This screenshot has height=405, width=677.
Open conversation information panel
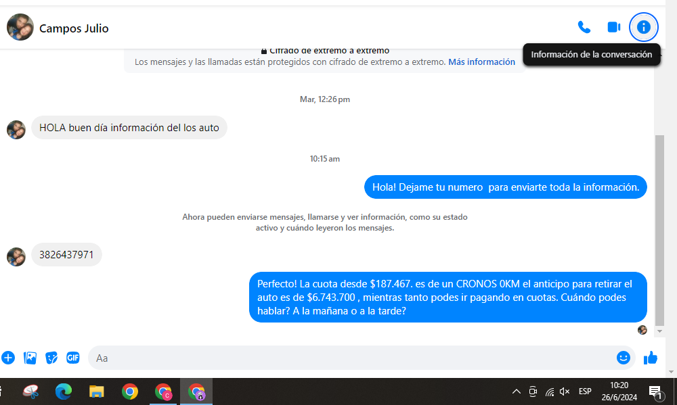pos(643,27)
